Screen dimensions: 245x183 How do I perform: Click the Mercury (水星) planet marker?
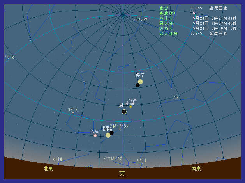pyautogui.click(x=131, y=107)
